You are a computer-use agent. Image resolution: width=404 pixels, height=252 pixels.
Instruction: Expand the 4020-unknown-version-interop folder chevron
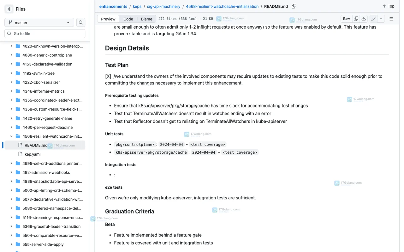coord(11,46)
